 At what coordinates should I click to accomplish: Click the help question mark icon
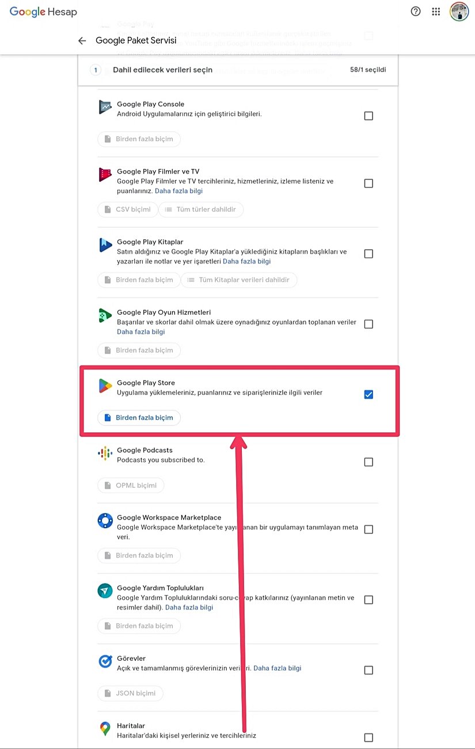click(x=416, y=12)
